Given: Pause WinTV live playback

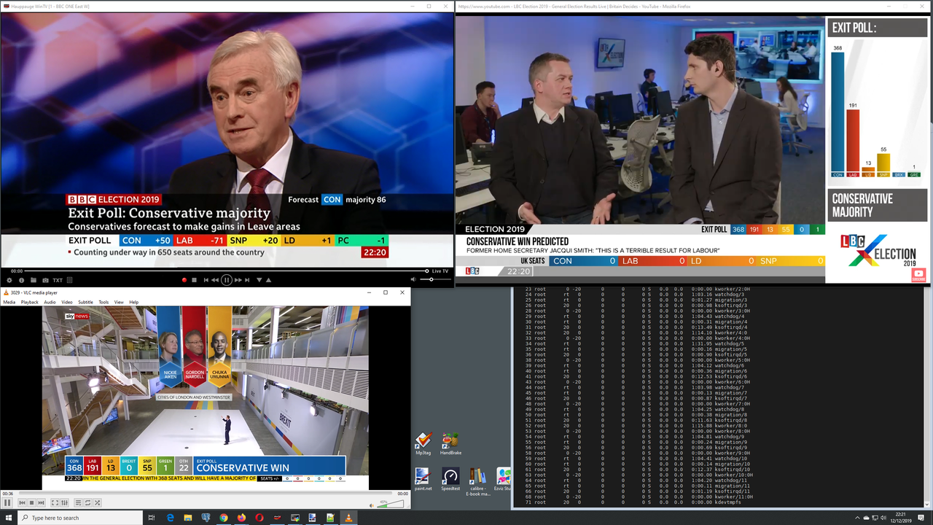Looking at the screenshot, I should (x=227, y=280).
